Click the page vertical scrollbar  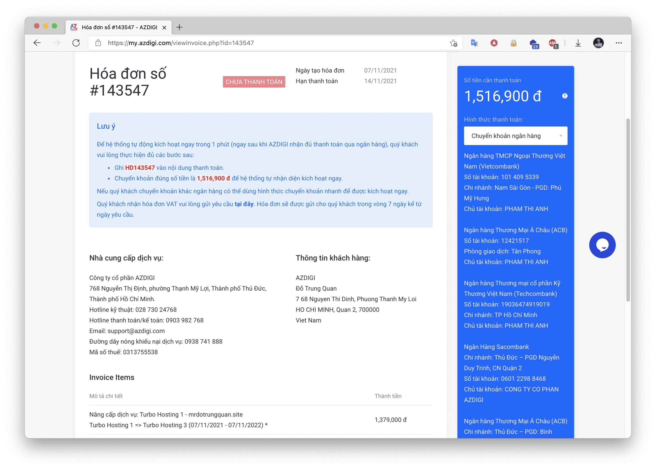point(628,210)
